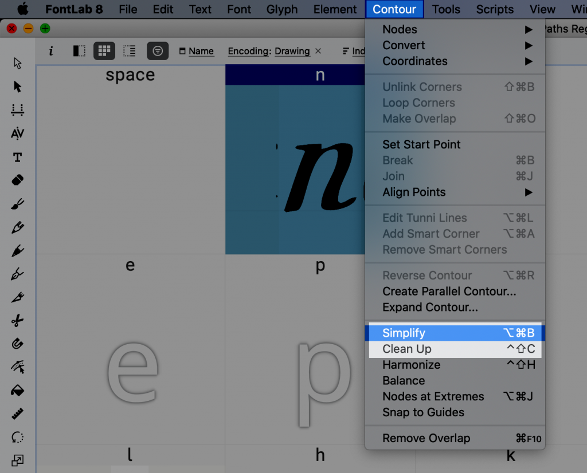Select the n glyph cell
587x473 pixels.
pyautogui.click(x=295, y=159)
